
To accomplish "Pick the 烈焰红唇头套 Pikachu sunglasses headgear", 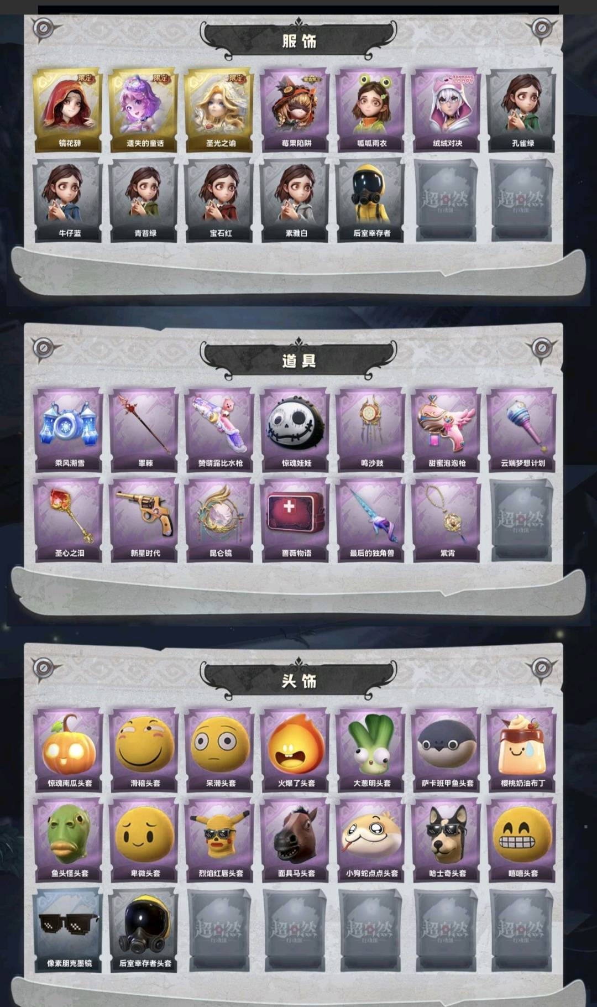I will coord(219,841).
